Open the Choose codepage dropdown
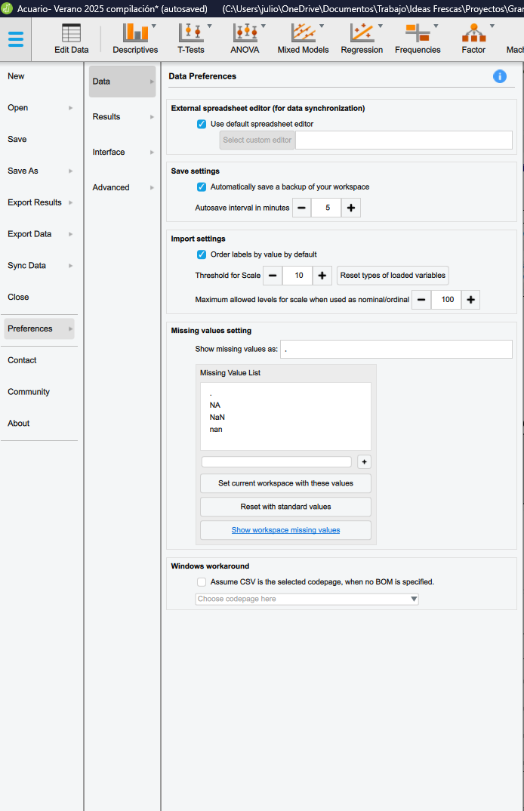524x811 pixels. coord(307,599)
